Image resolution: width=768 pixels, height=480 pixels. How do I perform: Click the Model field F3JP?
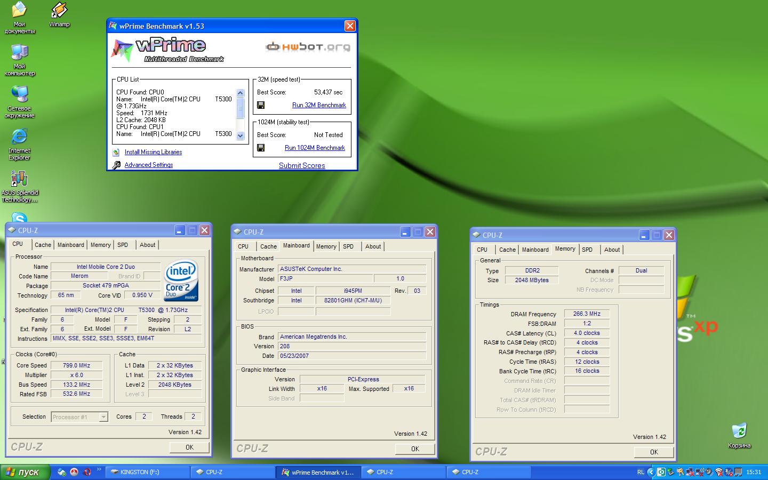pyautogui.click(x=325, y=278)
